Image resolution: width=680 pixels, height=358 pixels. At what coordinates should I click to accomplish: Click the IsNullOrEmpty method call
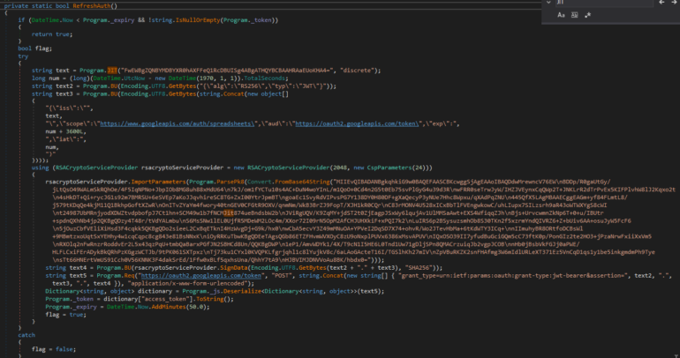[197, 20]
